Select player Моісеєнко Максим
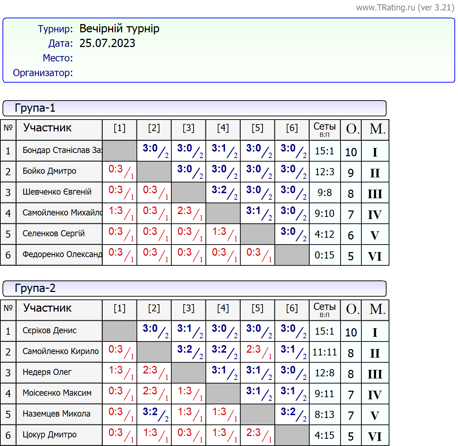 [57, 393]
